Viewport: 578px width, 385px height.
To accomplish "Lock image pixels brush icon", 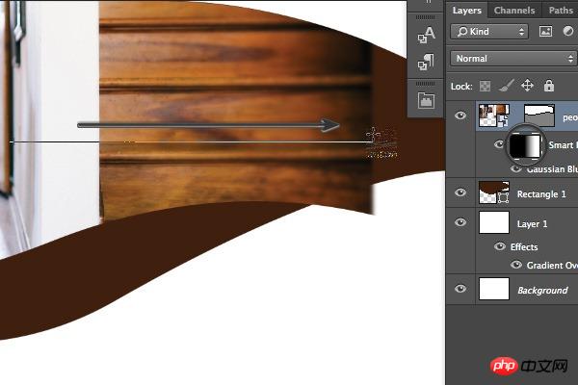I will [x=506, y=87].
